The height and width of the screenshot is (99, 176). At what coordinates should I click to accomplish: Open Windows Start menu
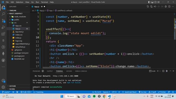click(x=62, y=96)
